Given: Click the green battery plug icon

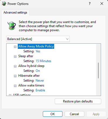Looking at the screenshot, I should click(12, 25).
